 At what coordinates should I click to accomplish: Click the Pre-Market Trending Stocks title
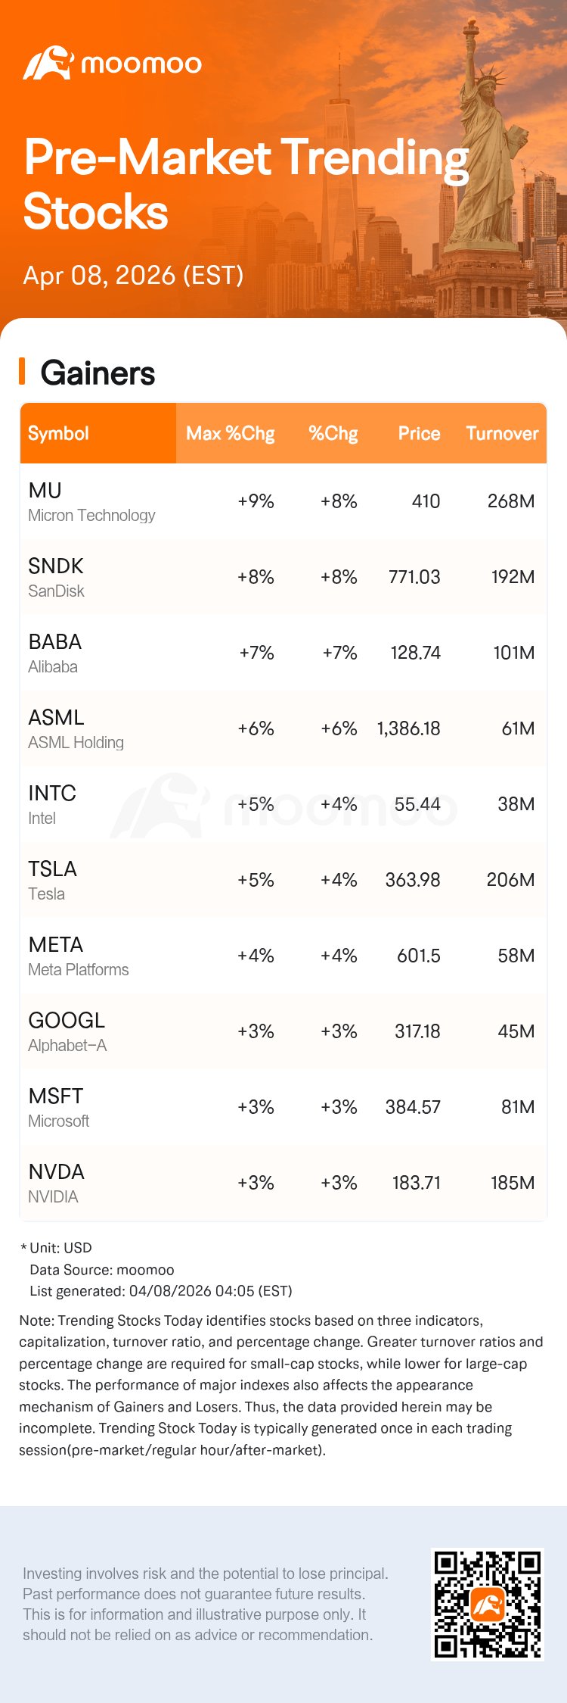coord(246,184)
